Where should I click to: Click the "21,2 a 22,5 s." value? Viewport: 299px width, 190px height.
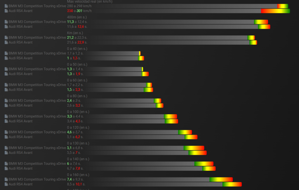(77, 38)
